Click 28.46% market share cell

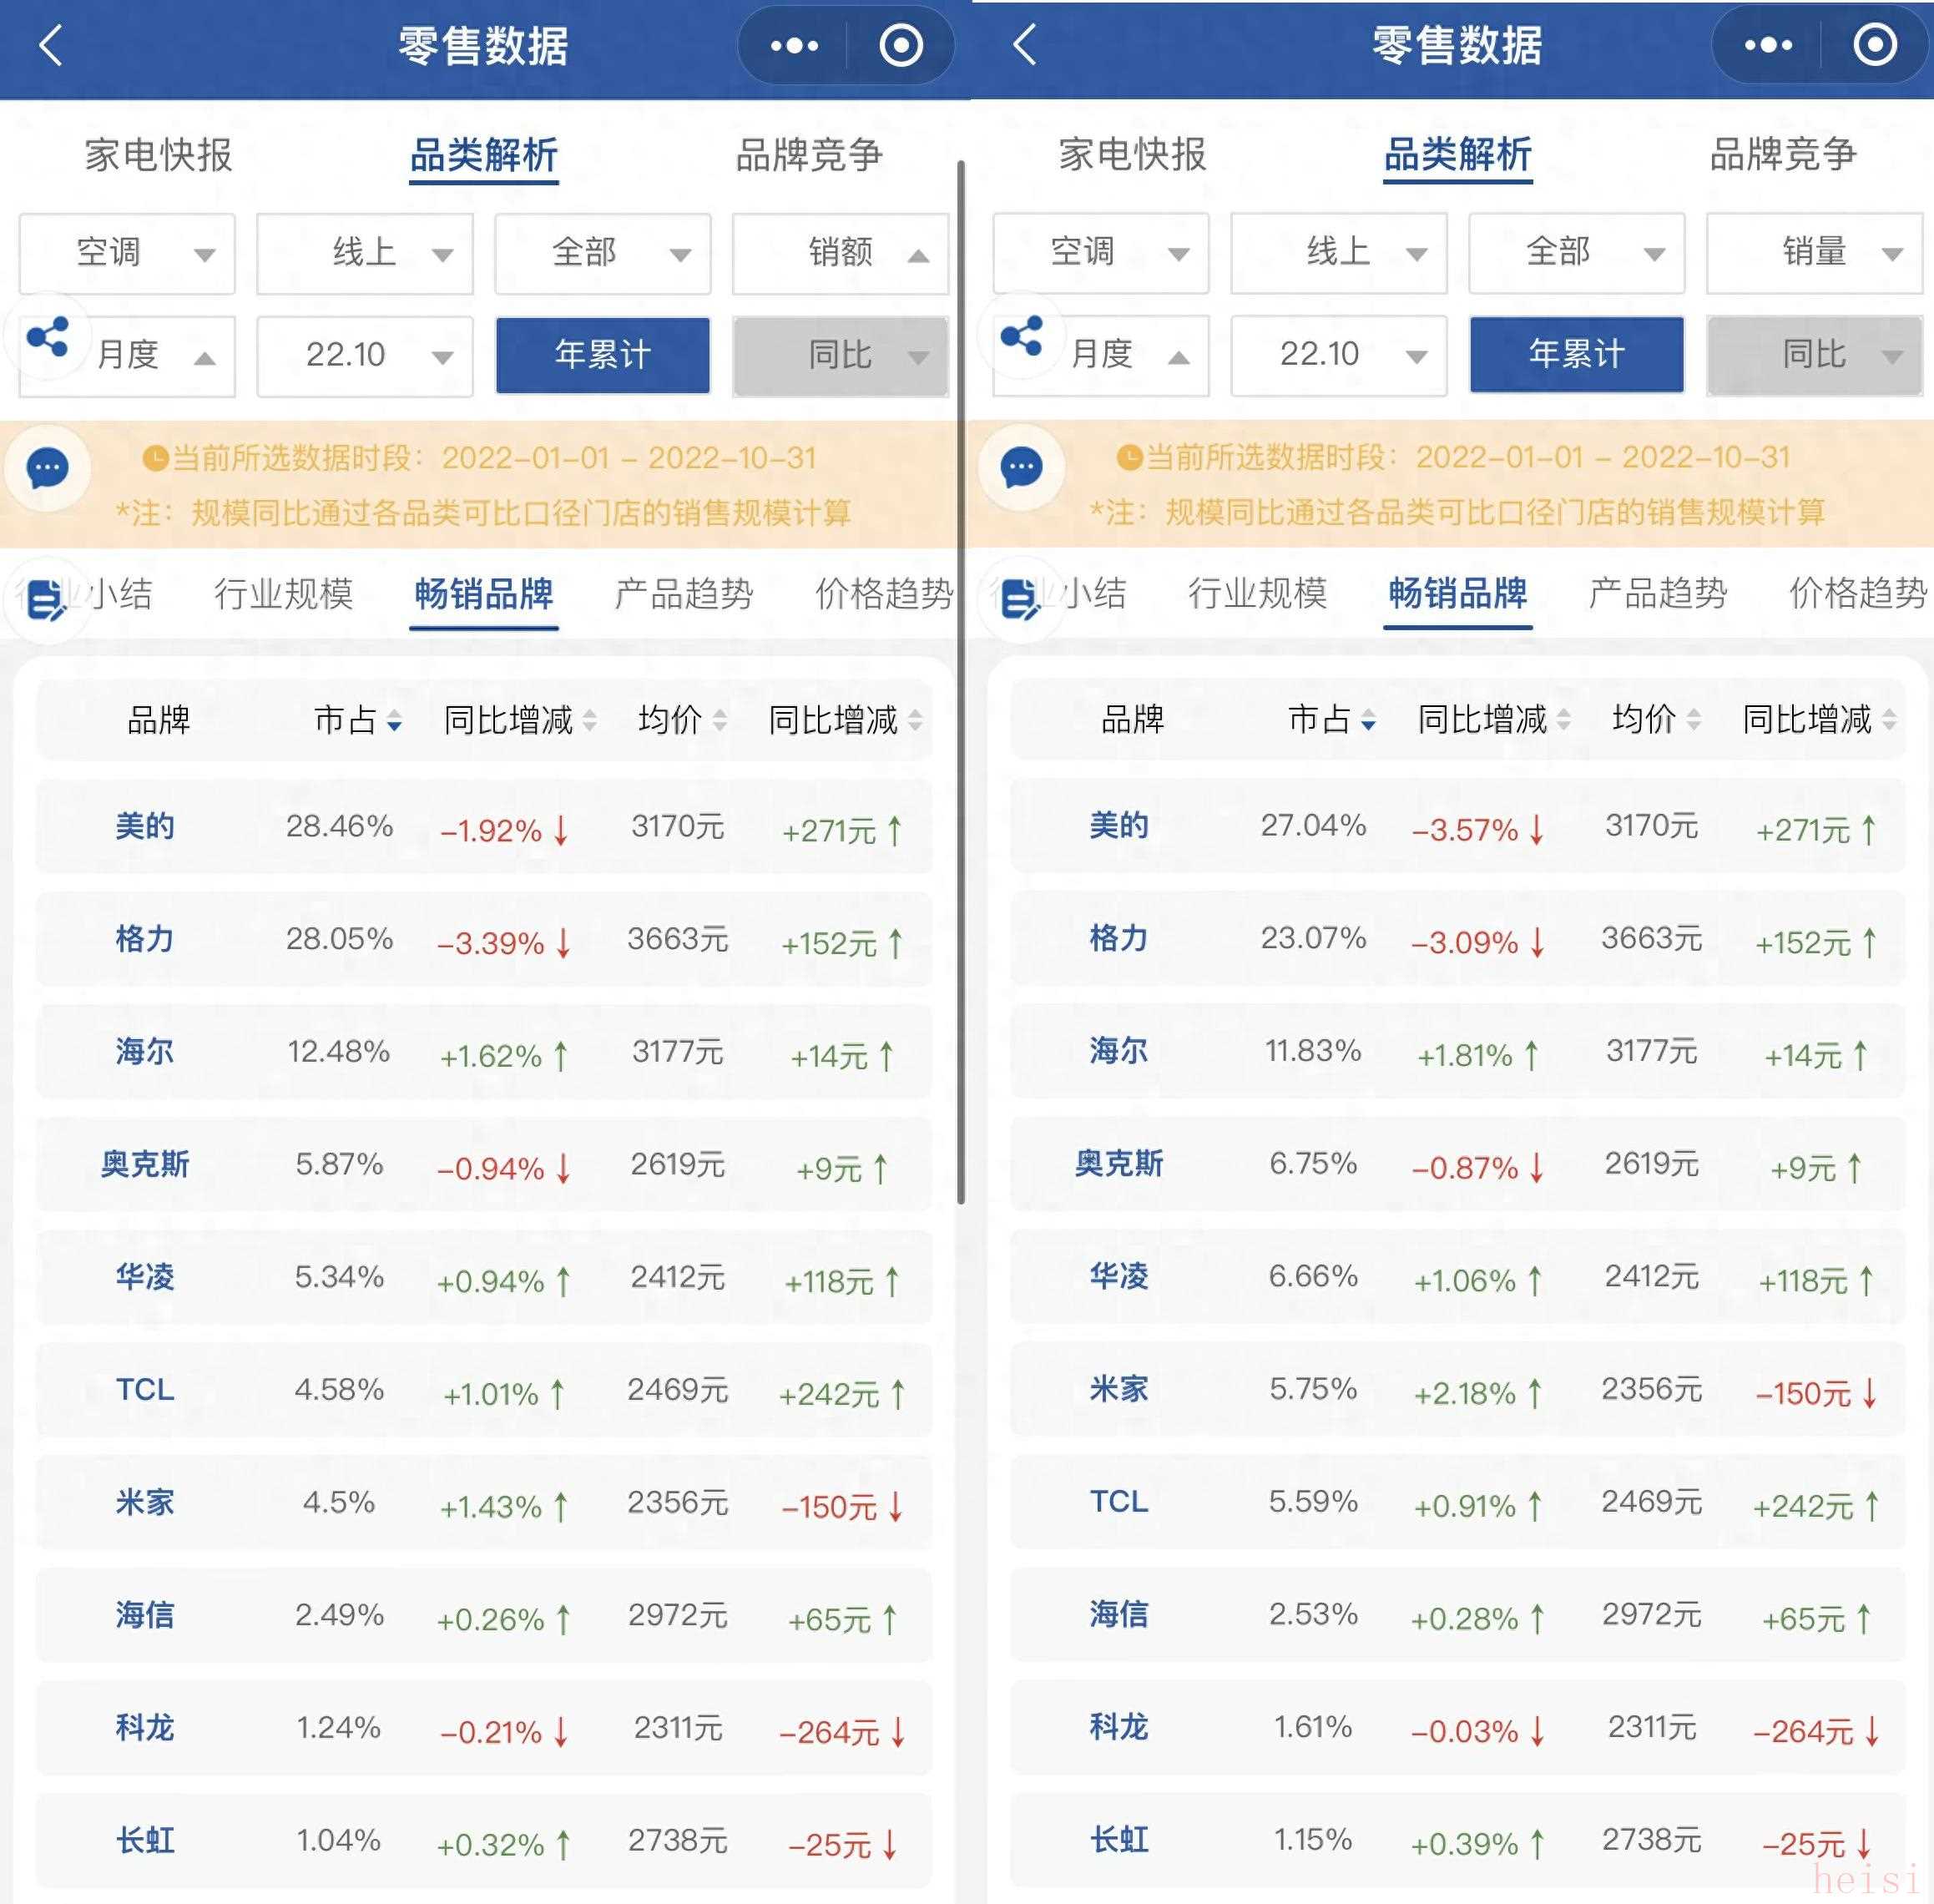pyautogui.click(x=339, y=827)
